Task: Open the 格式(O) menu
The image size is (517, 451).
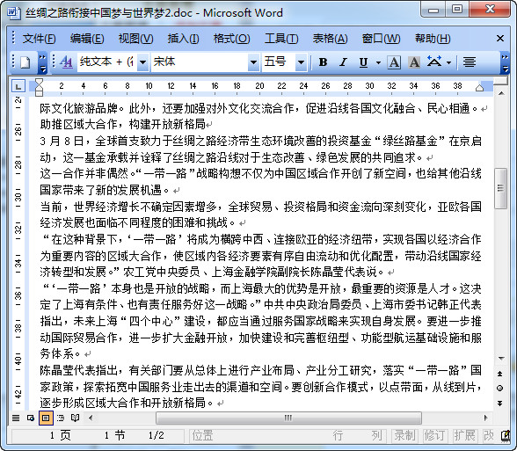Action: click(x=231, y=39)
